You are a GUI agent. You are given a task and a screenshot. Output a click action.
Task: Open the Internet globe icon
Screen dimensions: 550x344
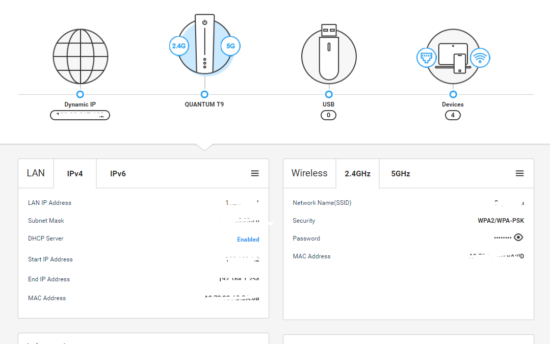[81, 57]
